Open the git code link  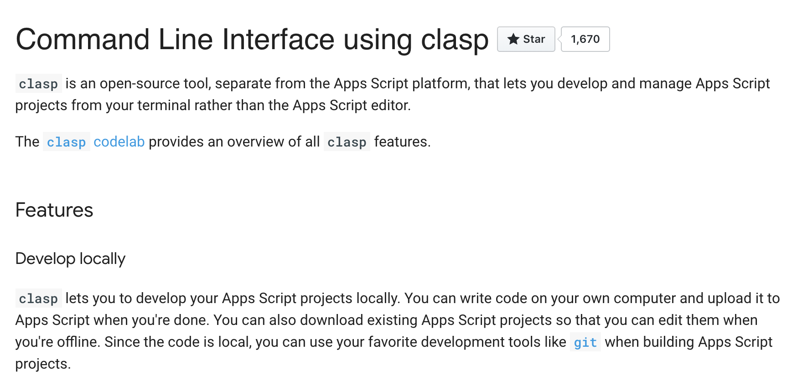(x=585, y=342)
